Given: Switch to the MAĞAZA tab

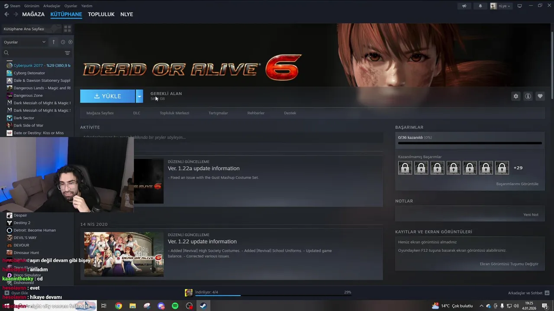Looking at the screenshot, I should (x=33, y=14).
